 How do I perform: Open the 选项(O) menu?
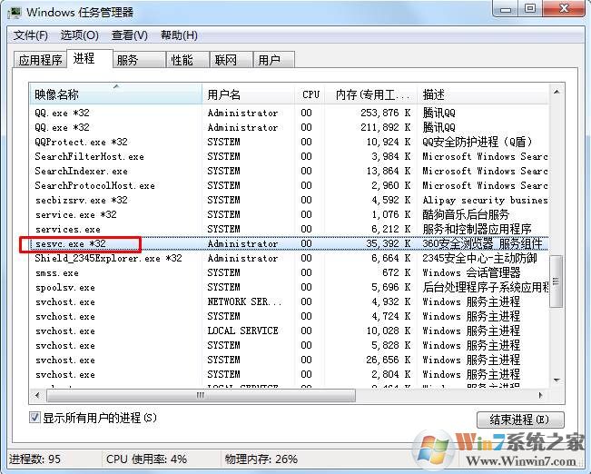(x=80, y=35)
